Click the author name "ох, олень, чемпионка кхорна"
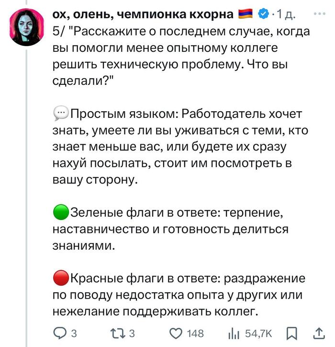 coord(144,15)
